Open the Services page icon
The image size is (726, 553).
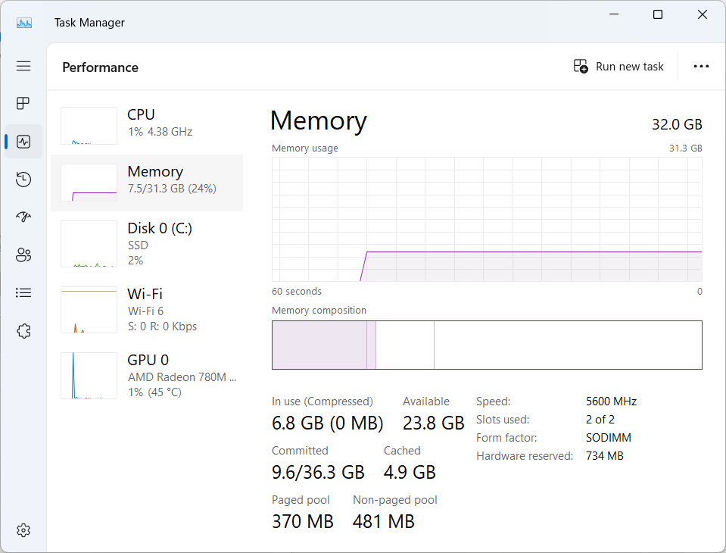click(23, 331)
